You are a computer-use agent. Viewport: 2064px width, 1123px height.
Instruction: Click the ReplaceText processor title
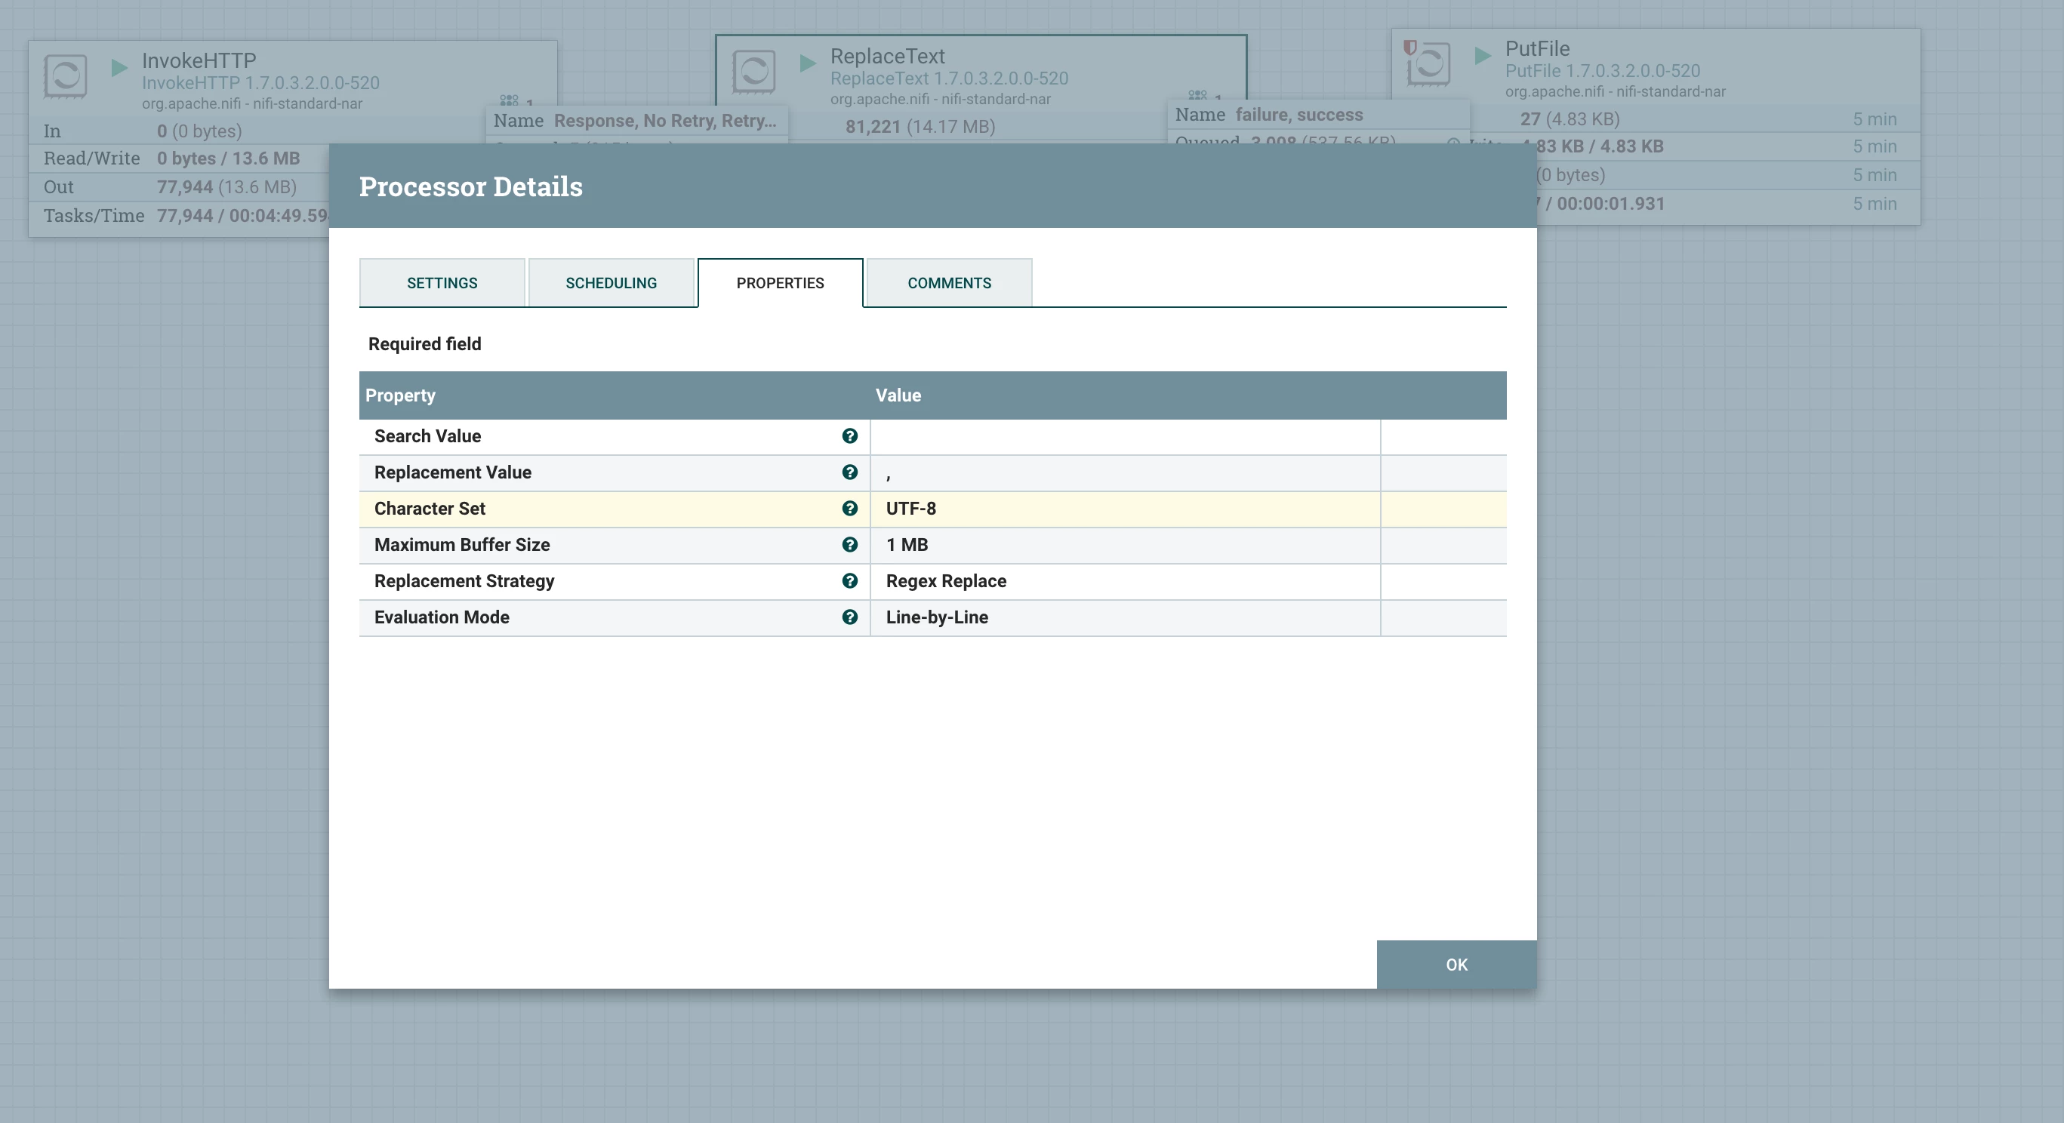(x=887, y=56)
